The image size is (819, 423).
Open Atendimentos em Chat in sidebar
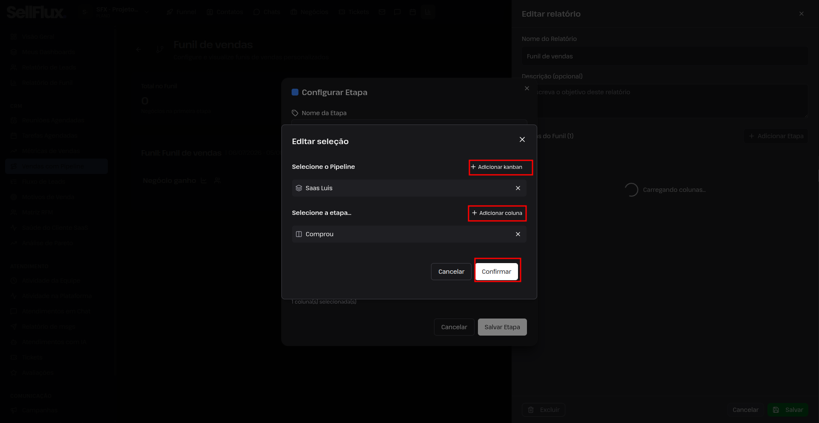tap(57, 311)
